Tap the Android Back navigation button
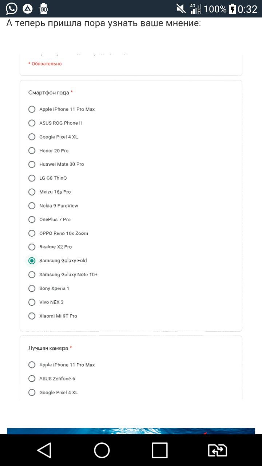The height and width of the screenshot is (466, 262). [x=44, y=450]
